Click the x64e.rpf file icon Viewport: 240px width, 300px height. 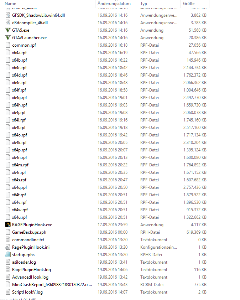click(x=7, y=82)
